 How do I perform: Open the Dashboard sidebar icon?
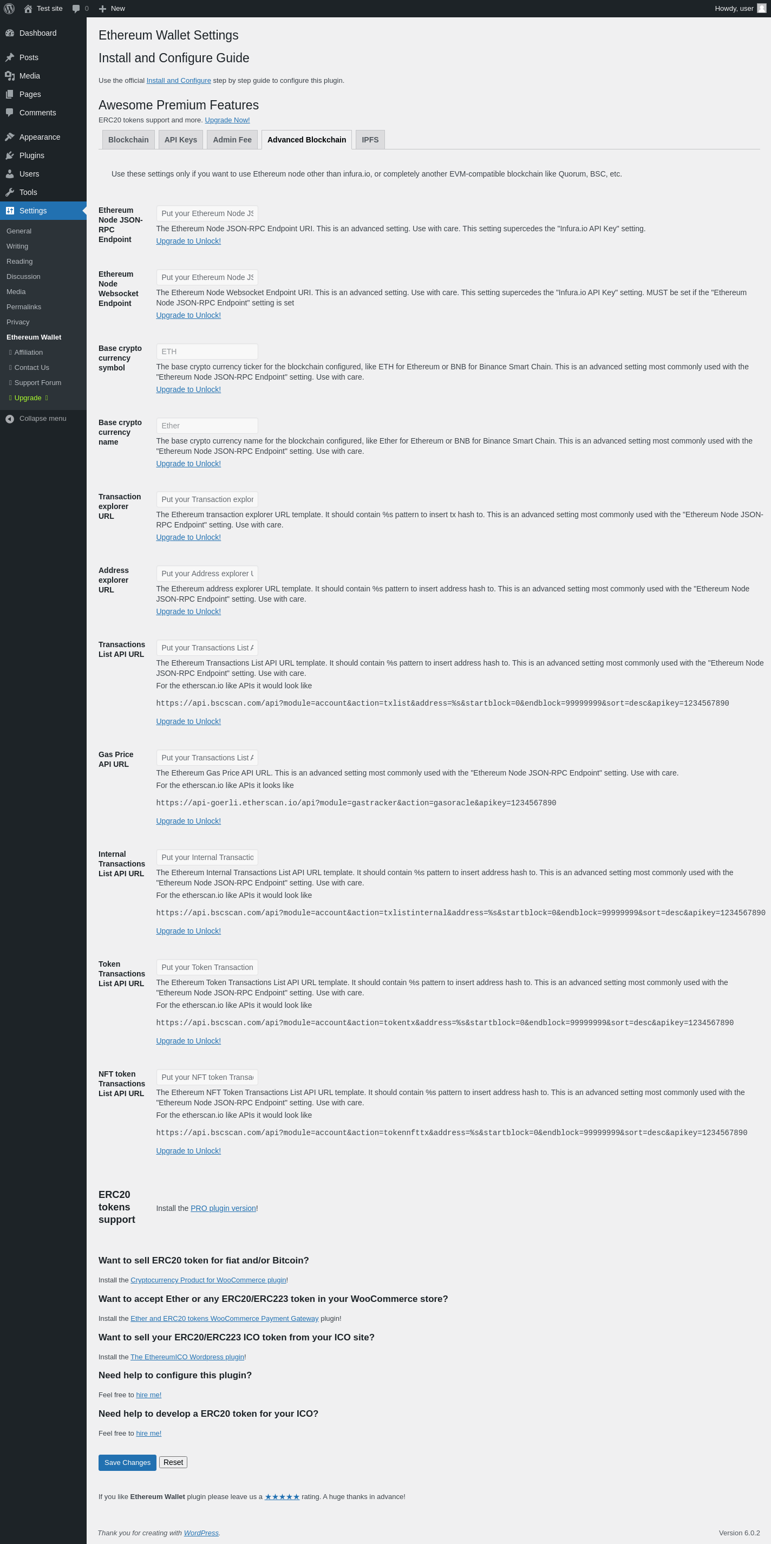10,33
